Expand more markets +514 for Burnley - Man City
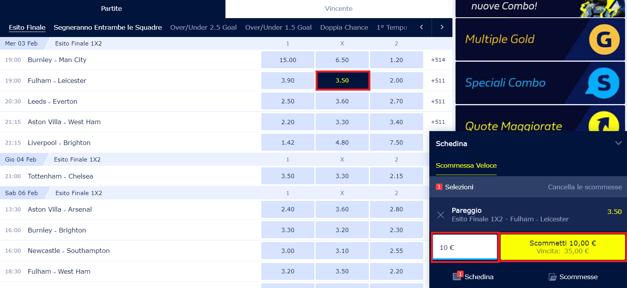627x288 pixels. [x=438, y=60]
